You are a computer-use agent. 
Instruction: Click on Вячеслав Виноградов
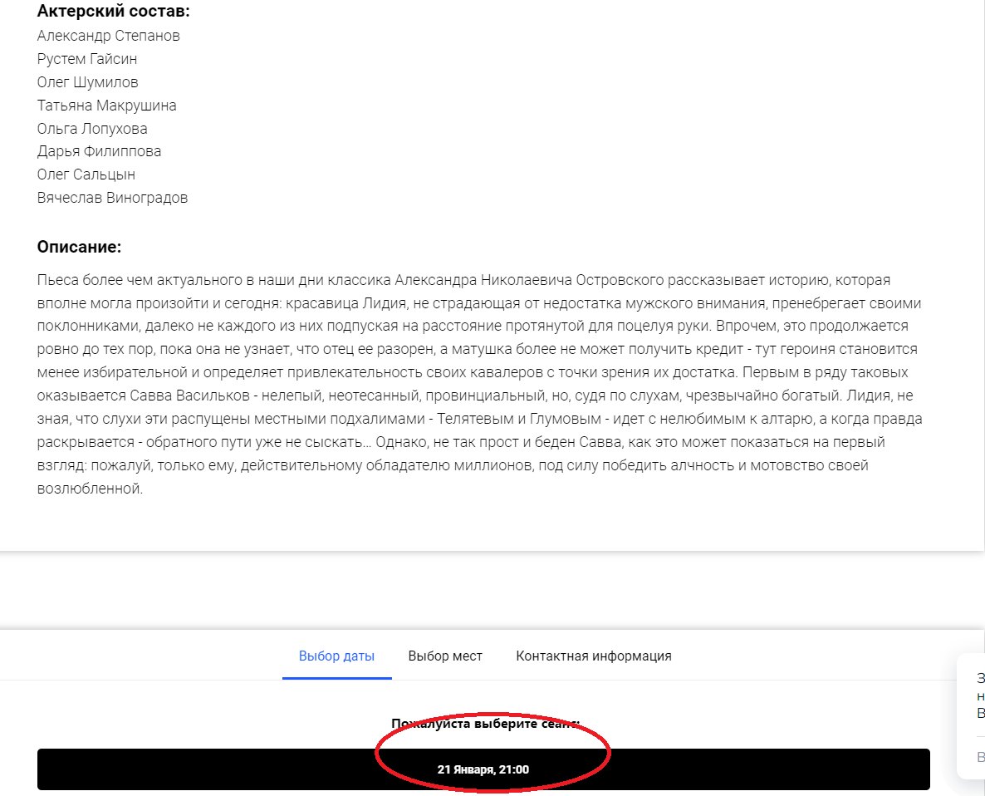coord(112,198)
